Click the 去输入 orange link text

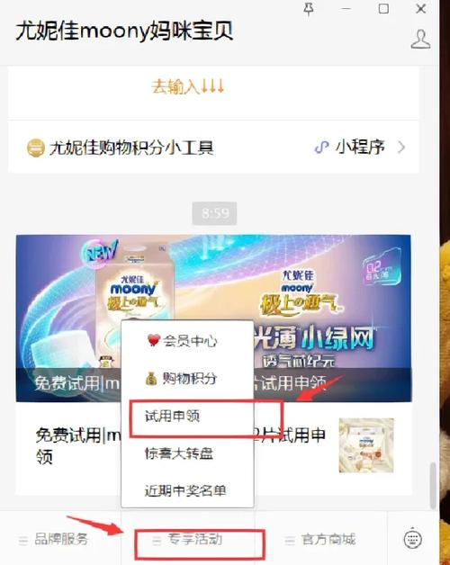tap(187, 87)
